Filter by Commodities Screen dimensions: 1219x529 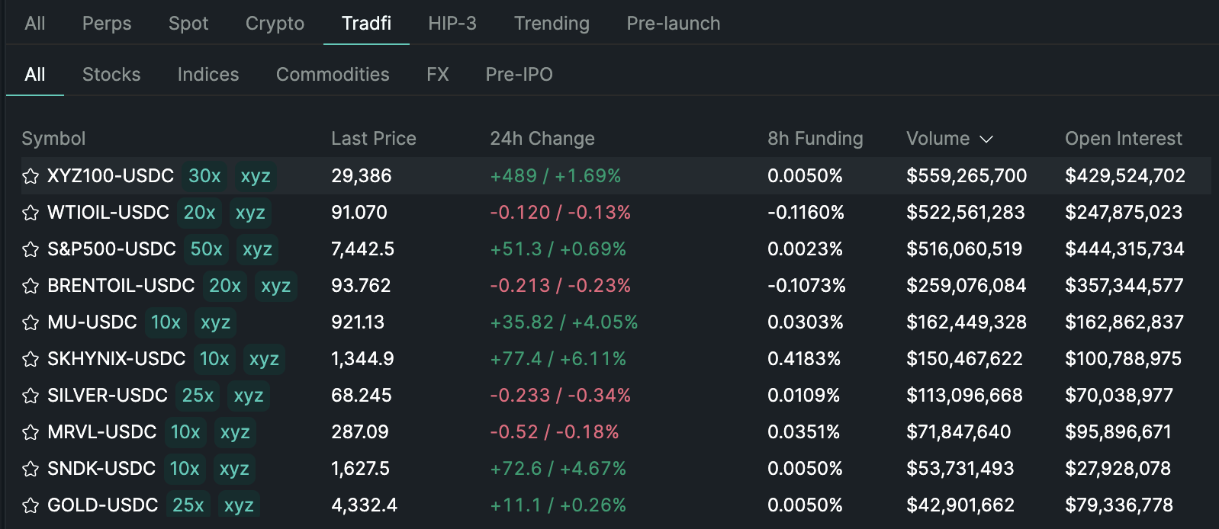click(x=333, y=74)
